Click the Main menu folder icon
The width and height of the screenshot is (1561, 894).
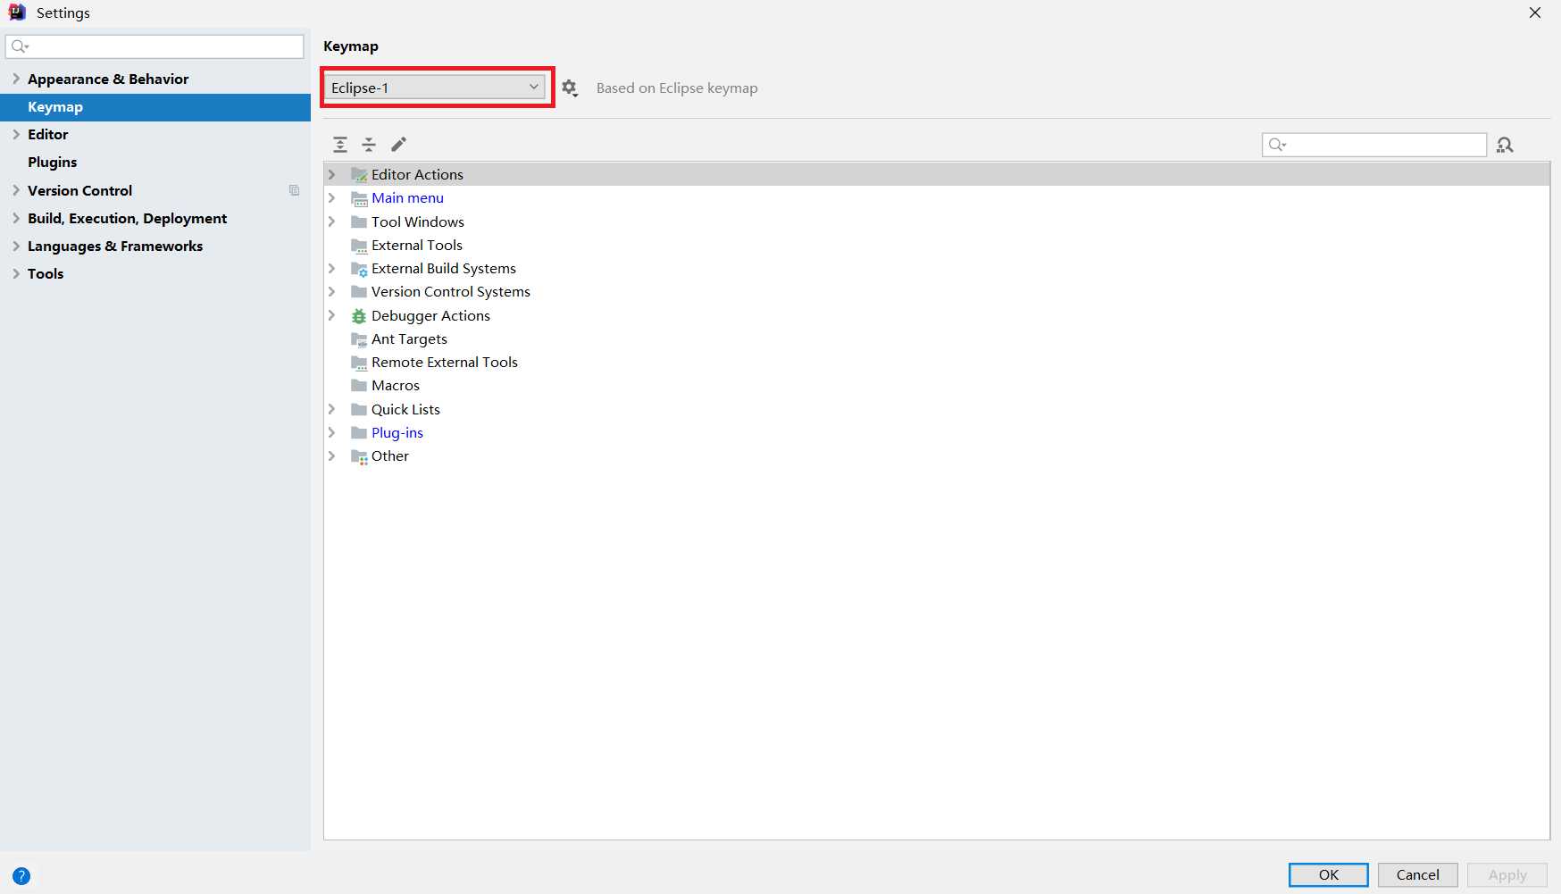pos(359,198)
